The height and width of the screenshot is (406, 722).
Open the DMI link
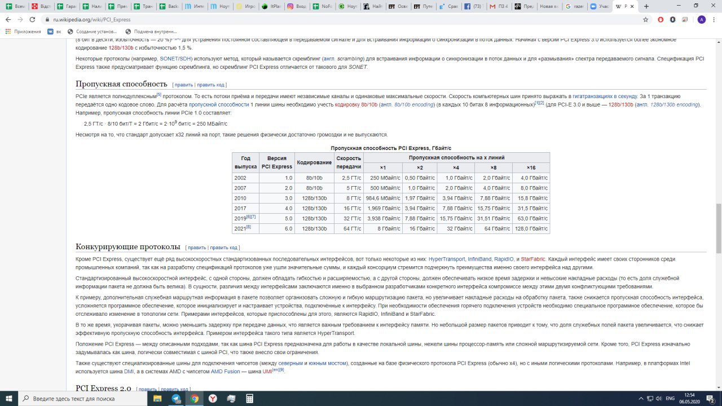[129, 372]
